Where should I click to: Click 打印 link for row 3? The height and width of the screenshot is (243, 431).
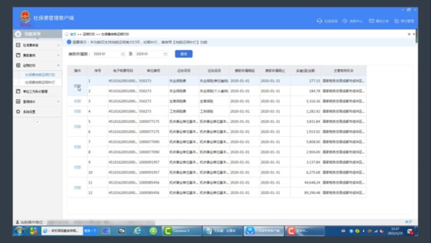(x=77, y=101)
